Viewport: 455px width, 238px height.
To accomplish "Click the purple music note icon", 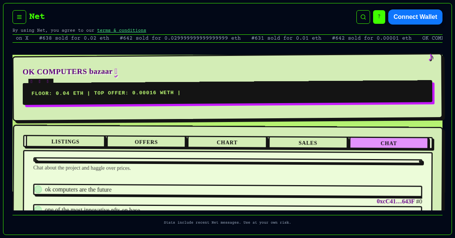I will [x=431, y=58].
